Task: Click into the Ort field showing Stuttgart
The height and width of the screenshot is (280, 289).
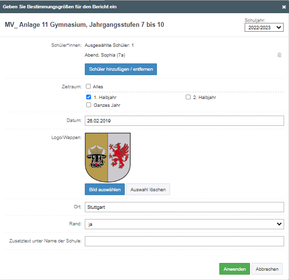Action: [x=184, y=207]
